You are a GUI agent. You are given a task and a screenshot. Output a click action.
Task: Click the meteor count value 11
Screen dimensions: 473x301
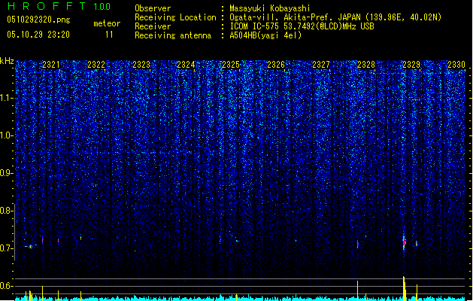point(109,35)
